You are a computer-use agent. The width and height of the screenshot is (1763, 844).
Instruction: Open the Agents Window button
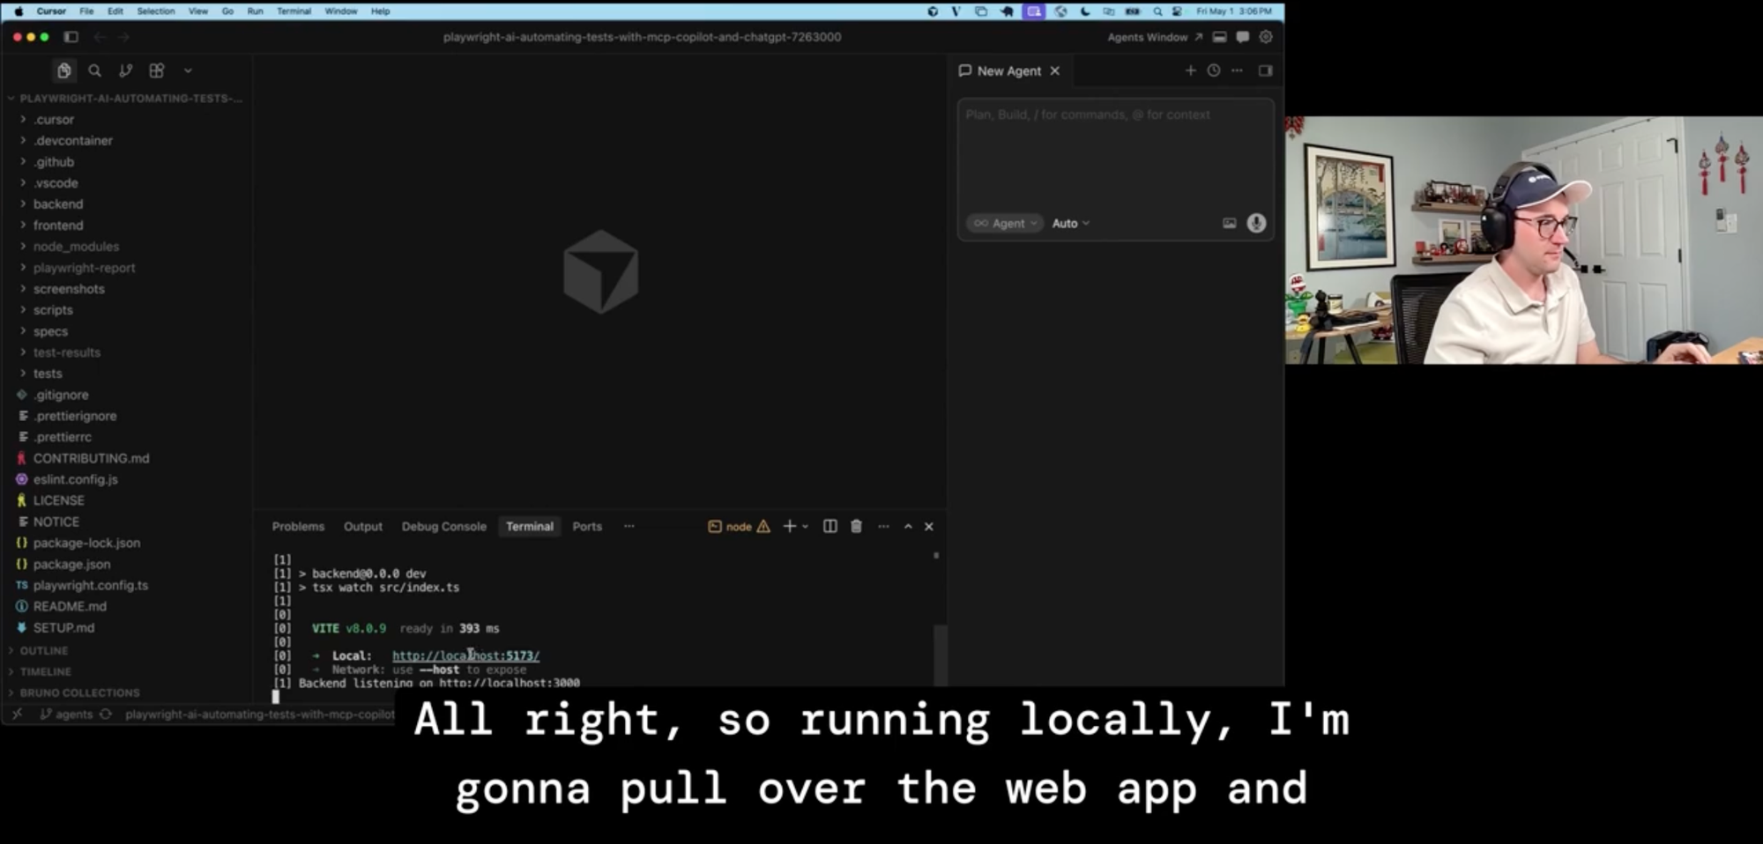coord(1154,37)
